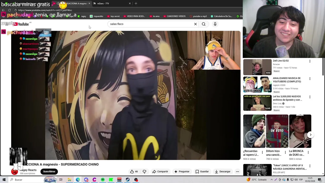Open options for 'Token' UNOC X AFRO video
The image size is (325, 183).
click(310, 166)
